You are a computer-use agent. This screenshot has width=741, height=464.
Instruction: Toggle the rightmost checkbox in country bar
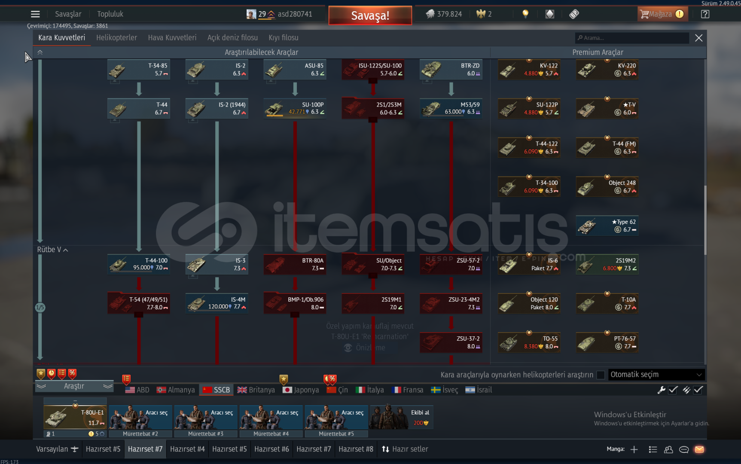coord(698,390)
